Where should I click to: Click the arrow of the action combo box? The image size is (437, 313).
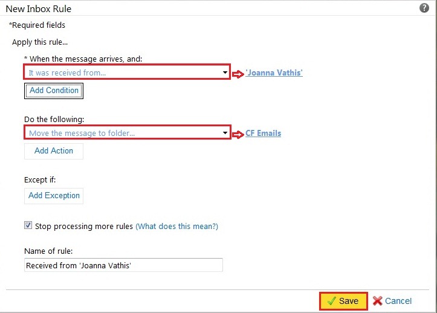[x=225, y=133]
